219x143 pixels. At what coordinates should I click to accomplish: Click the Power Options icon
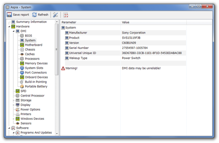[18, 109]
